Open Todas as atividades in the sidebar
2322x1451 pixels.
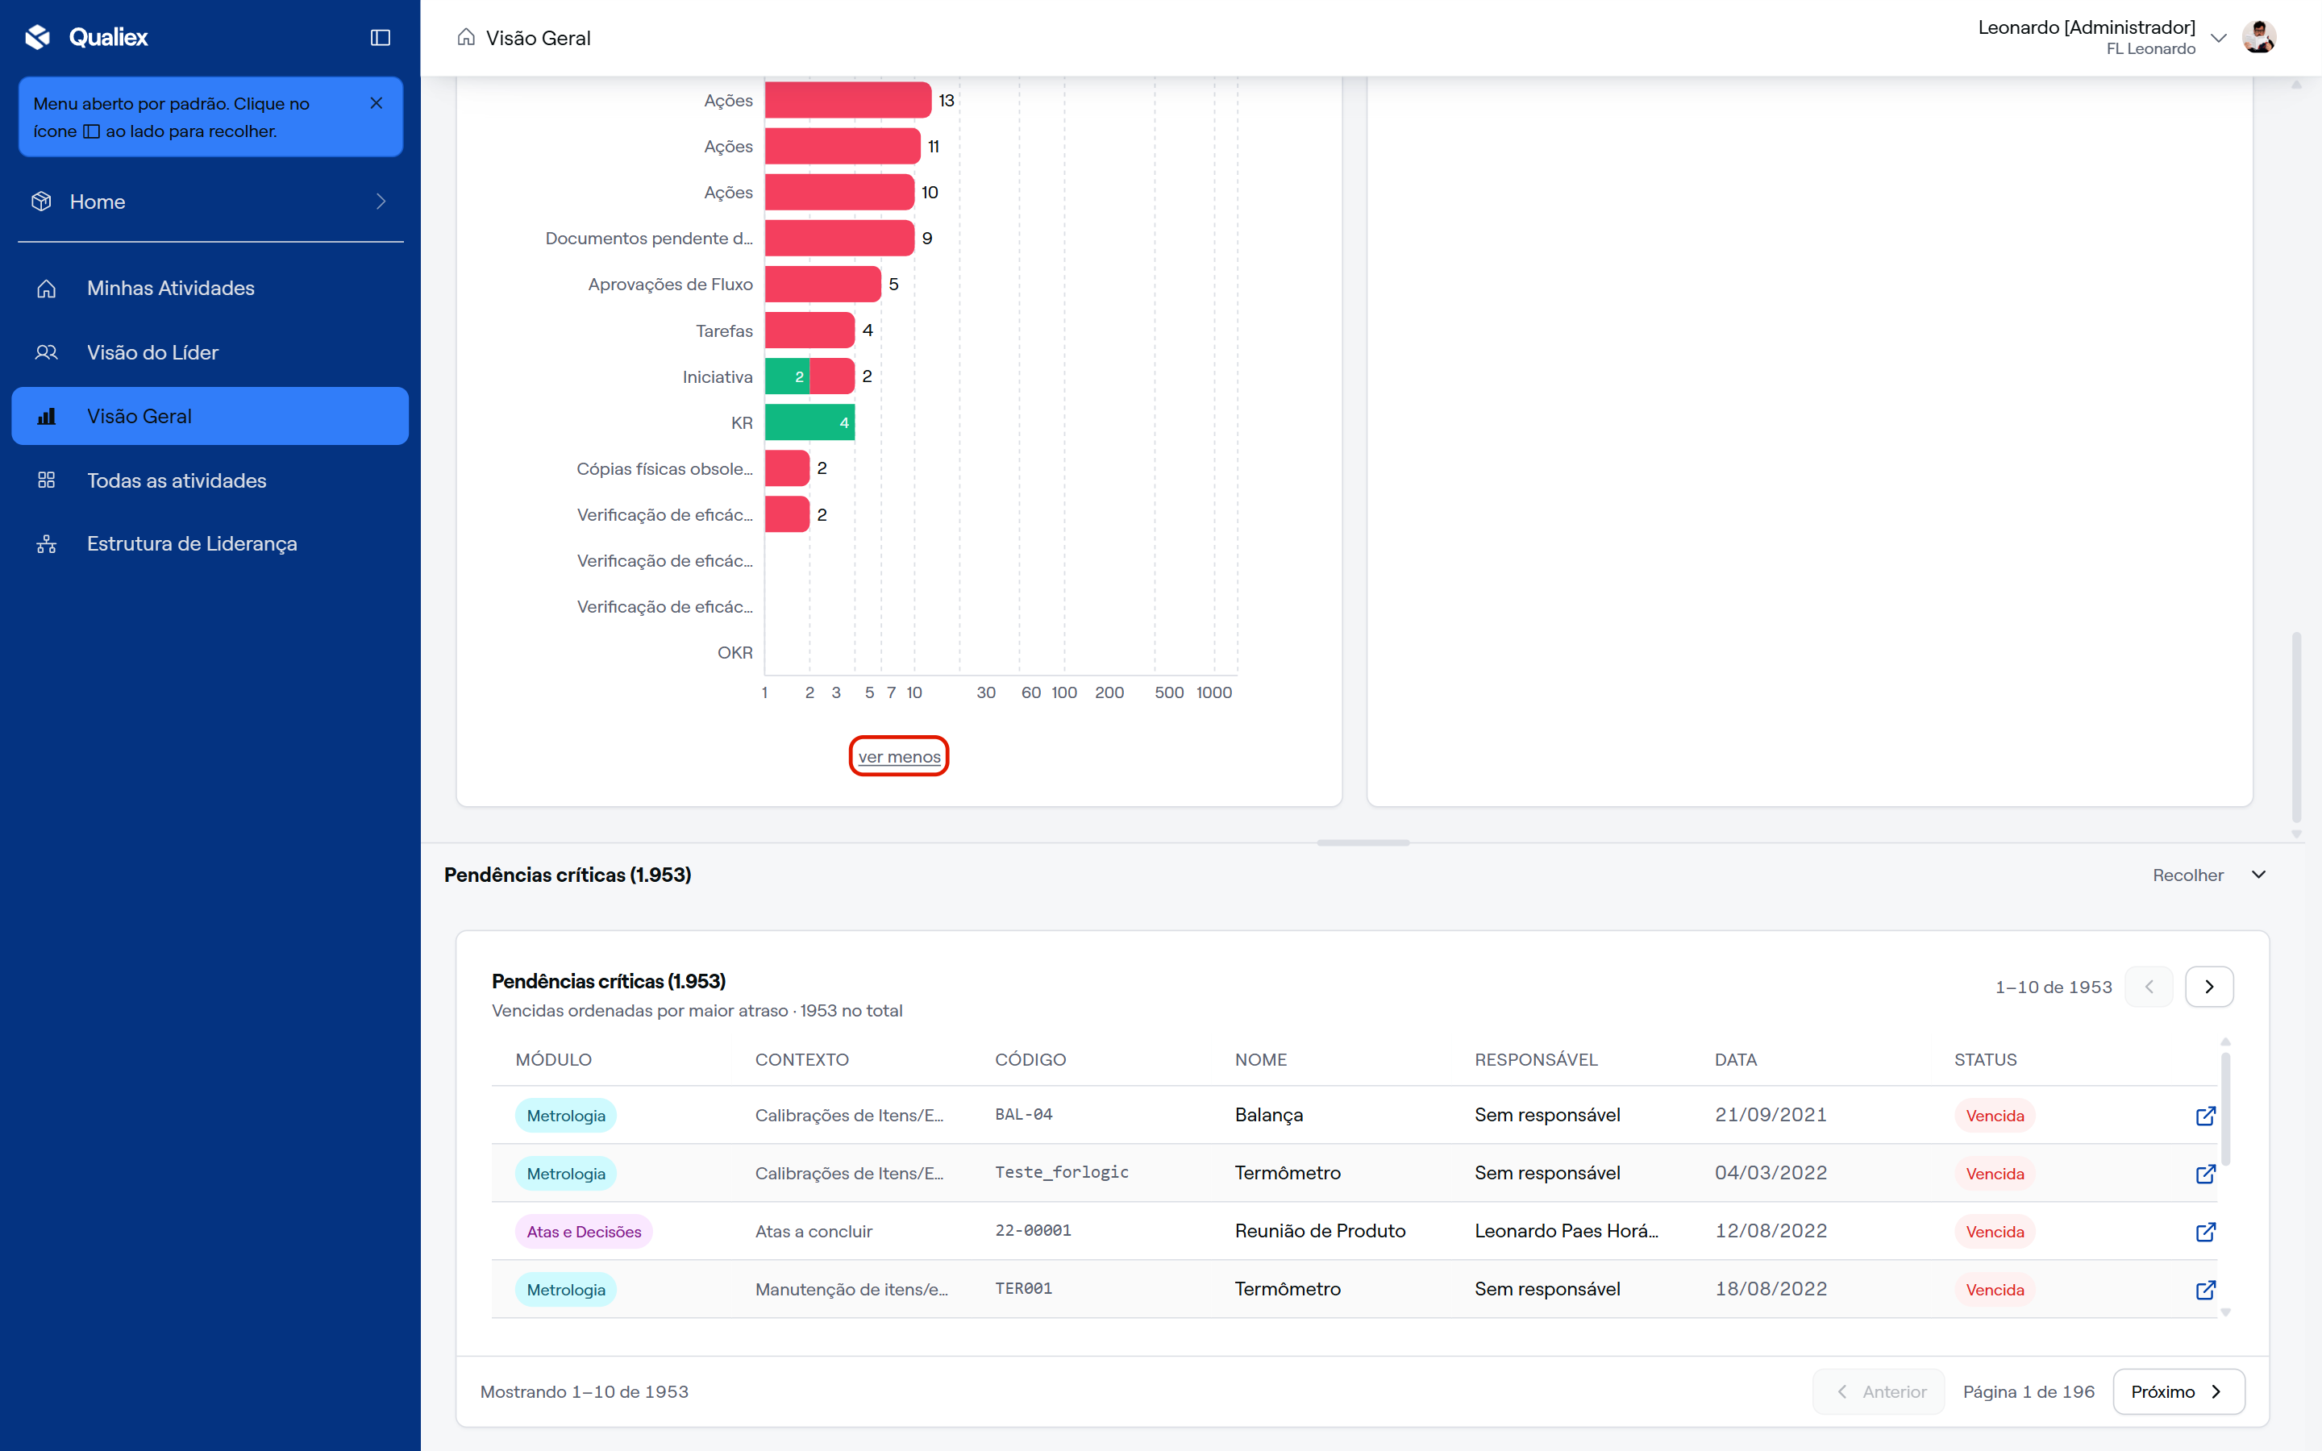click(210, 480)
